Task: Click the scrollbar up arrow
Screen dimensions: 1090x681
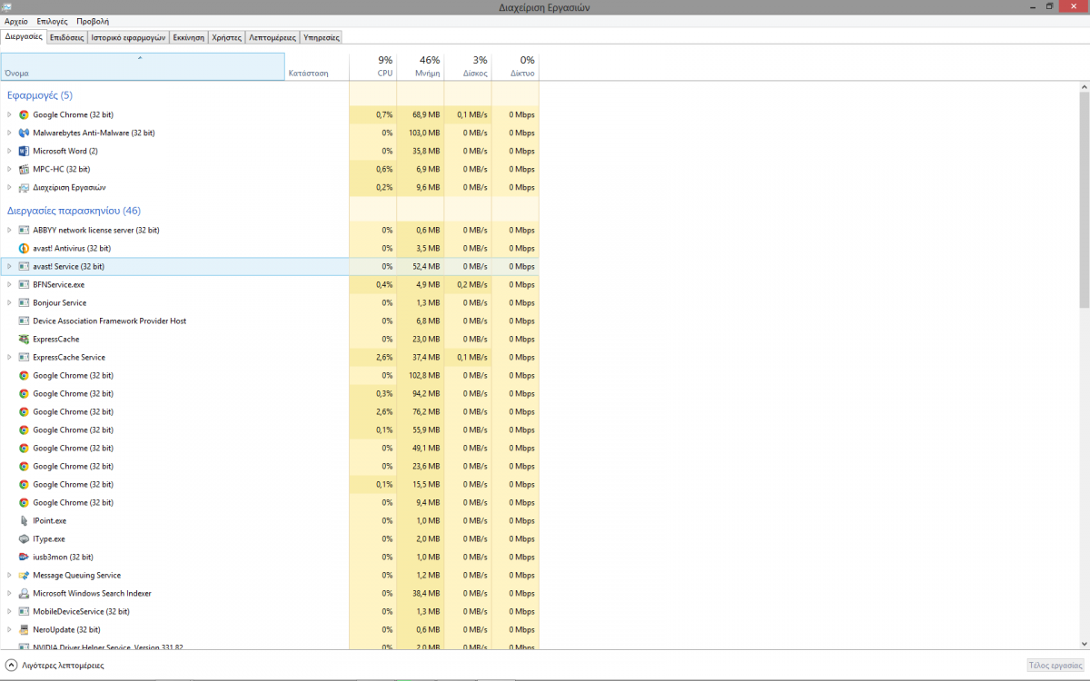Action: point(1085,85)
